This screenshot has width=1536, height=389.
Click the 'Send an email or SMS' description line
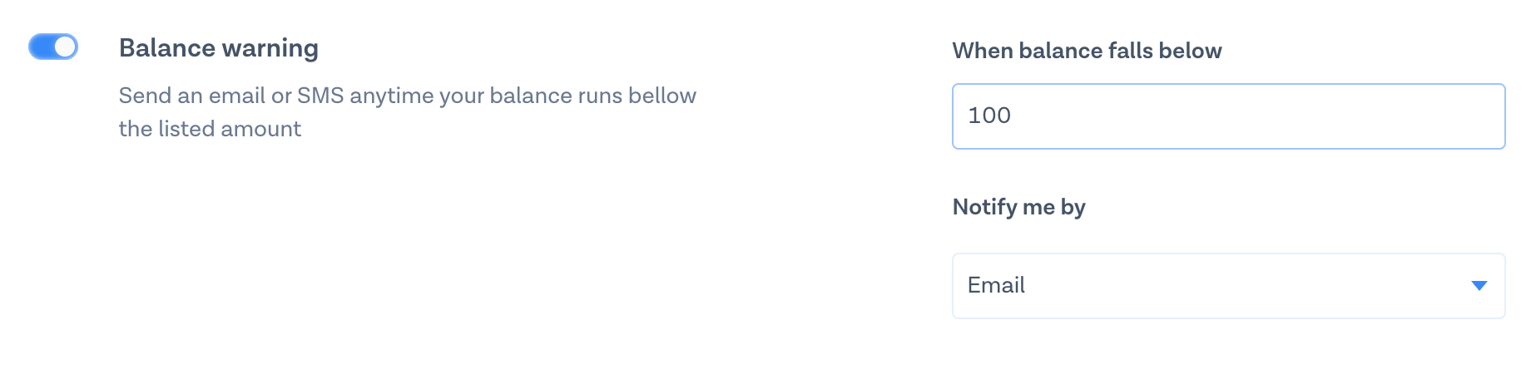(407, 96)
